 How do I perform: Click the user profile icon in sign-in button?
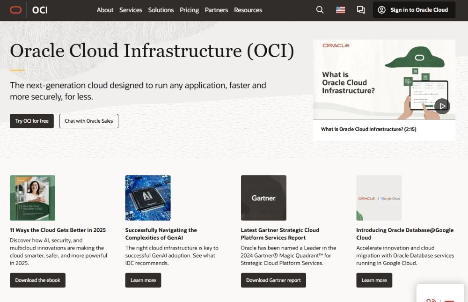click(382, 10)
